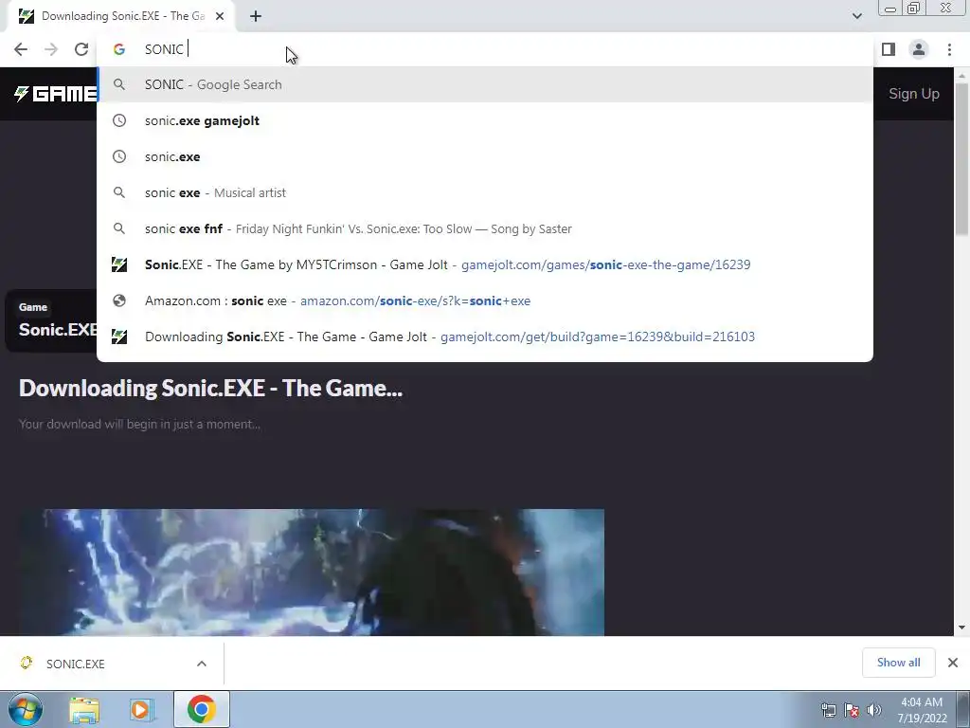The width and height of the screenshot is (970, 728).
Task: Open the clock showing 4:04 AM
Action: (x=922, y=710)
